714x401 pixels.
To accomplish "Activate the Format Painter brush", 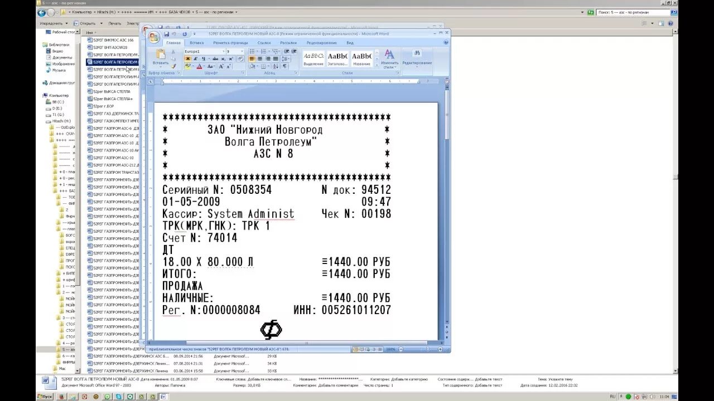I will (173, 66).
